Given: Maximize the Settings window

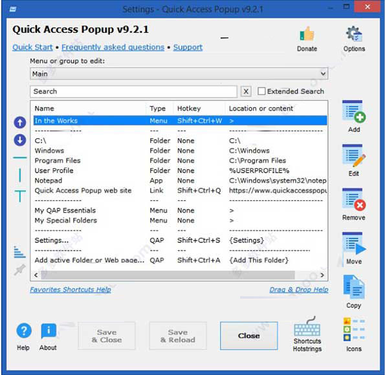Looking at the screenshot, I should (346, 6).
